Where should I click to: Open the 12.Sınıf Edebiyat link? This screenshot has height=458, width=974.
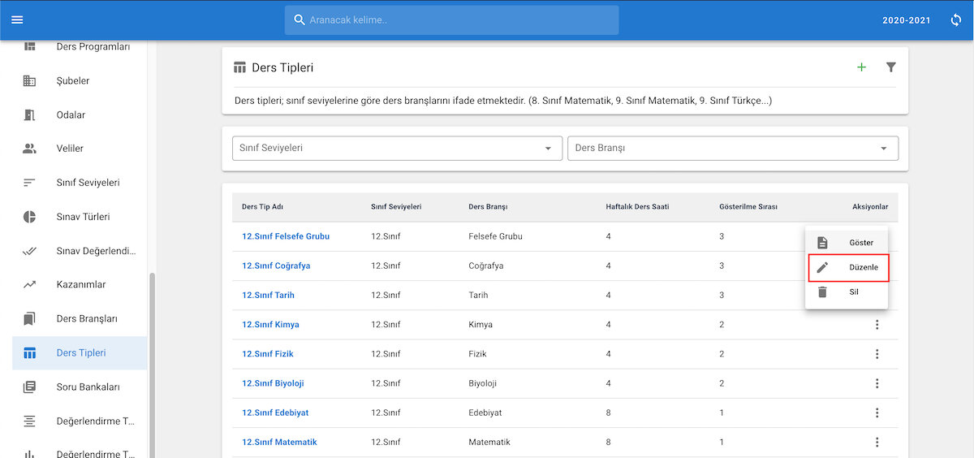pyautogui.click(x=275, y=413)
